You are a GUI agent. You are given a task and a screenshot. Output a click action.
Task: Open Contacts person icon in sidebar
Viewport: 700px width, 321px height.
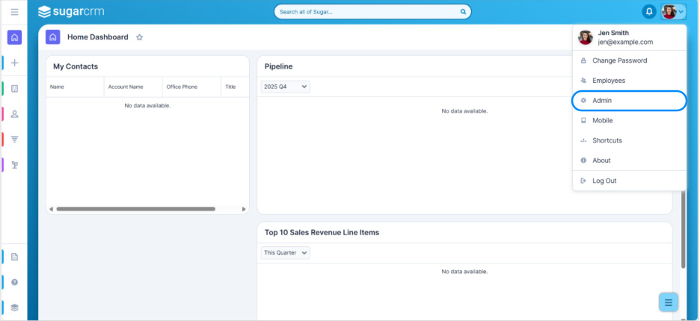tap(14, 114)
